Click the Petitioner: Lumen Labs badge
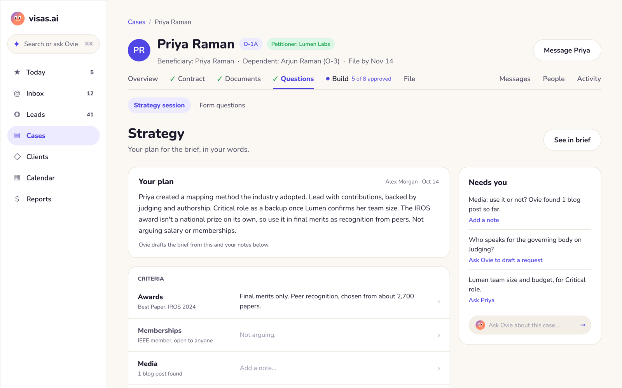622x388 pixels. point(301,44)
